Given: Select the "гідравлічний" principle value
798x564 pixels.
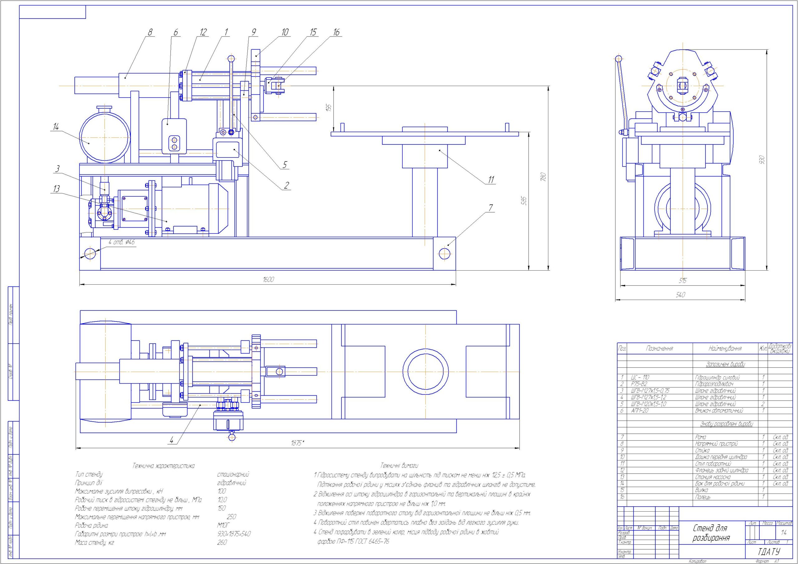Looking at the screenshot, I should (232, 483).
